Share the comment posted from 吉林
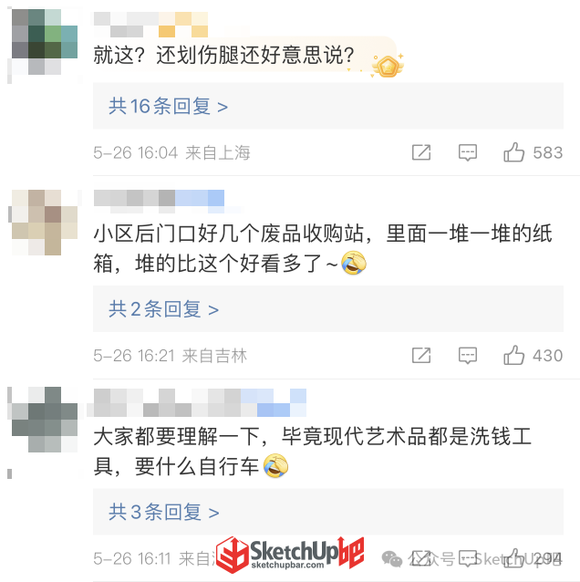The width and height of the screenshot is (580, 582). coord(421,356)
